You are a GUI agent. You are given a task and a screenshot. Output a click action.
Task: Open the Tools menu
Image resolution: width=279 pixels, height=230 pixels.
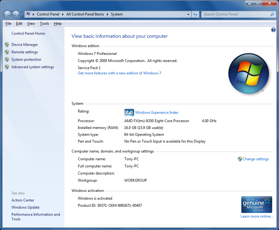[44, 24]
